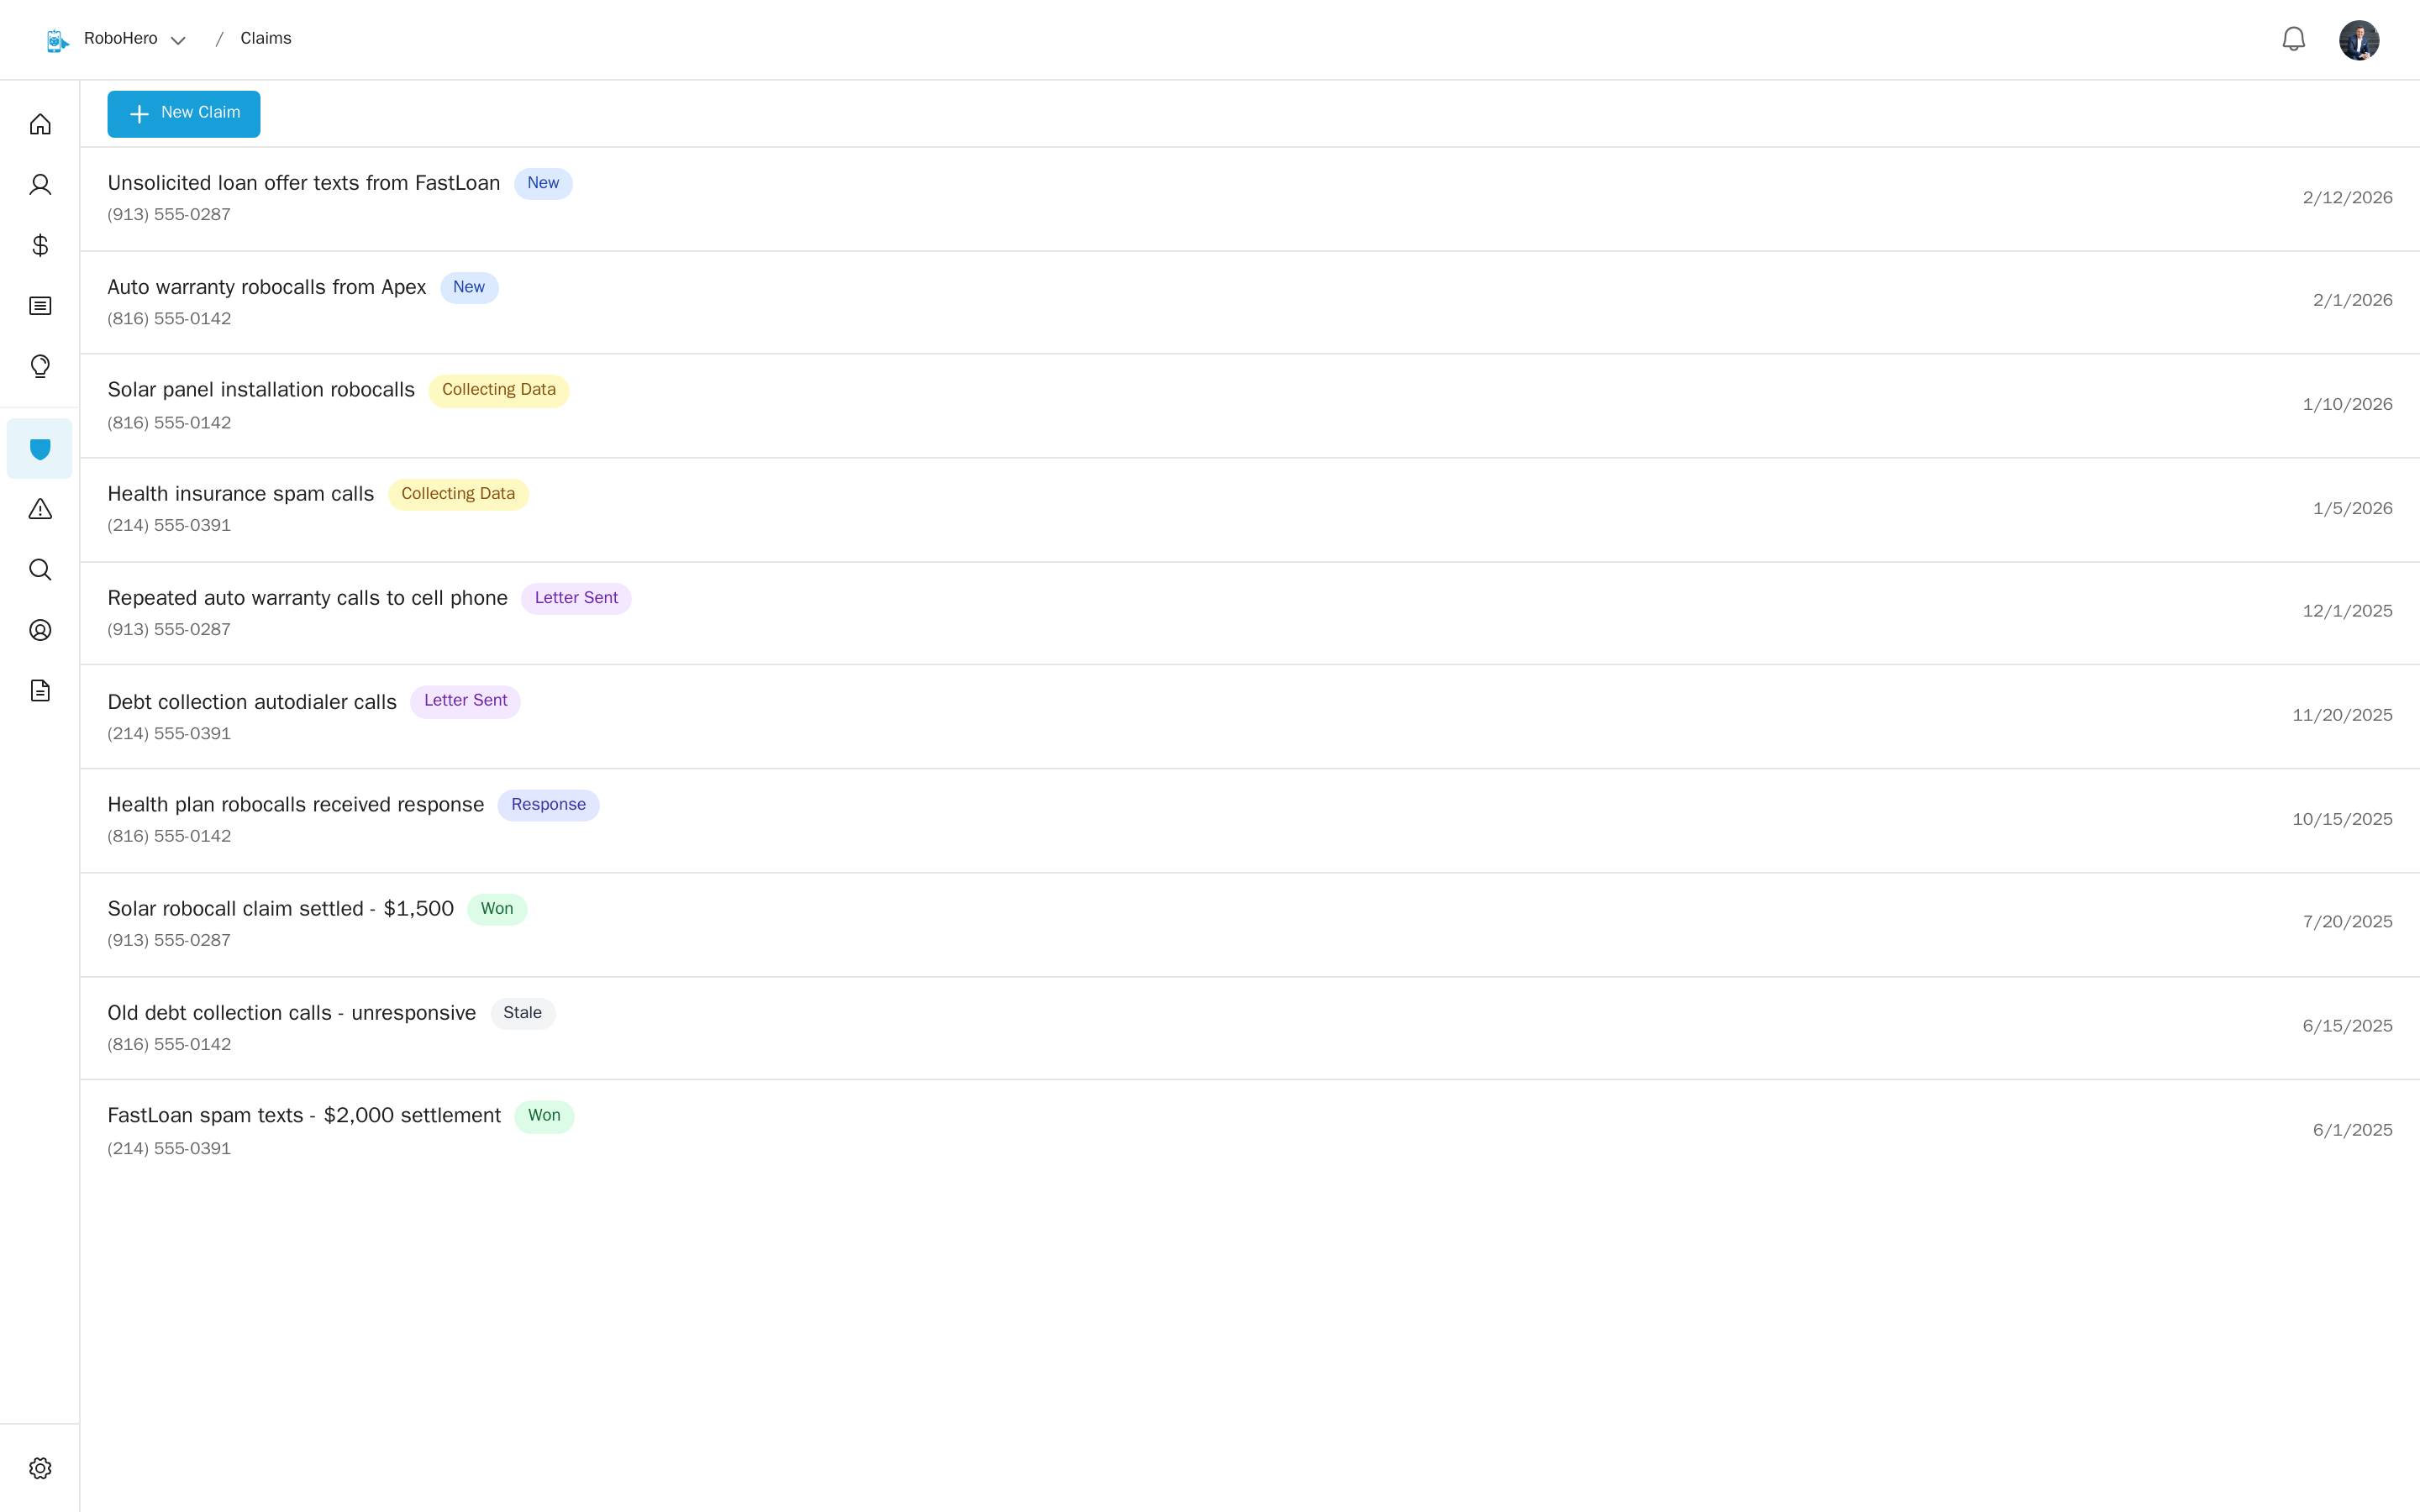Click the lightbulb icon in sidebar
Screen dimensions: 2420x1512
[40, 366]
